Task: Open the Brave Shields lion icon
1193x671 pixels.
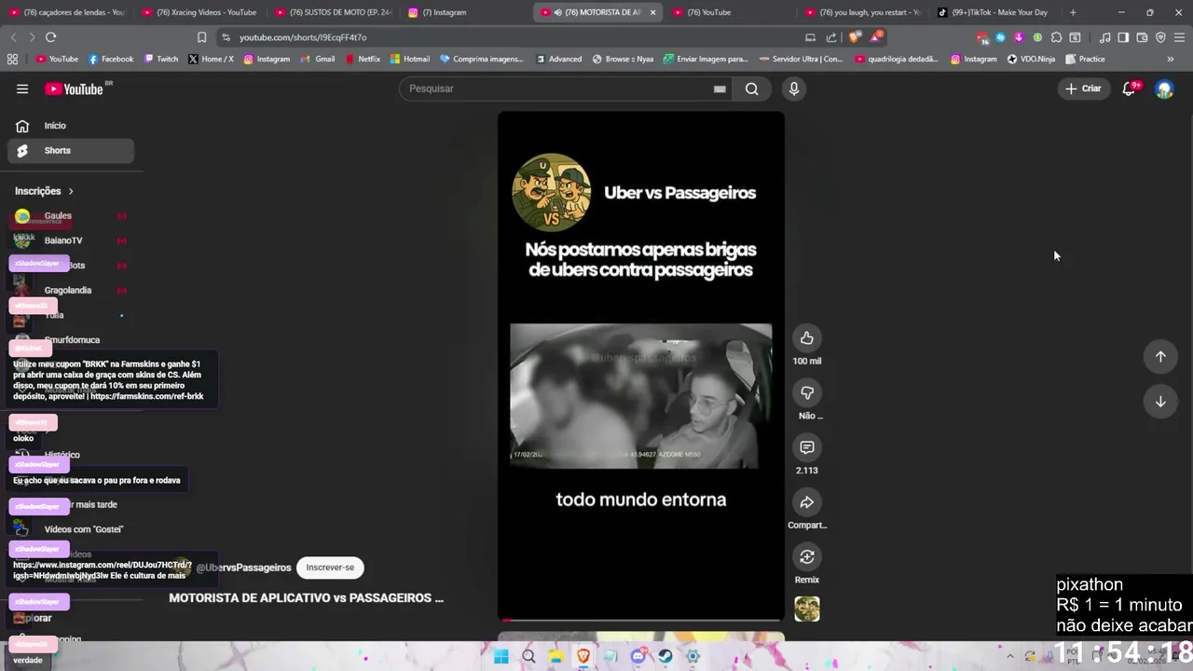Action: pos(855,37)
